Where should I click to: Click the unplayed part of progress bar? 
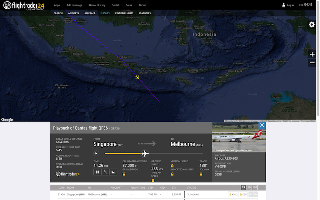click(x=175, y=153)
